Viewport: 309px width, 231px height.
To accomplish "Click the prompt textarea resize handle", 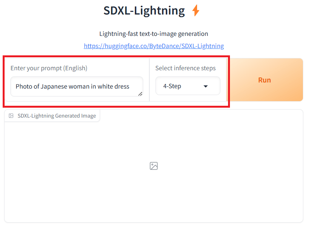I will pos(140,94).
